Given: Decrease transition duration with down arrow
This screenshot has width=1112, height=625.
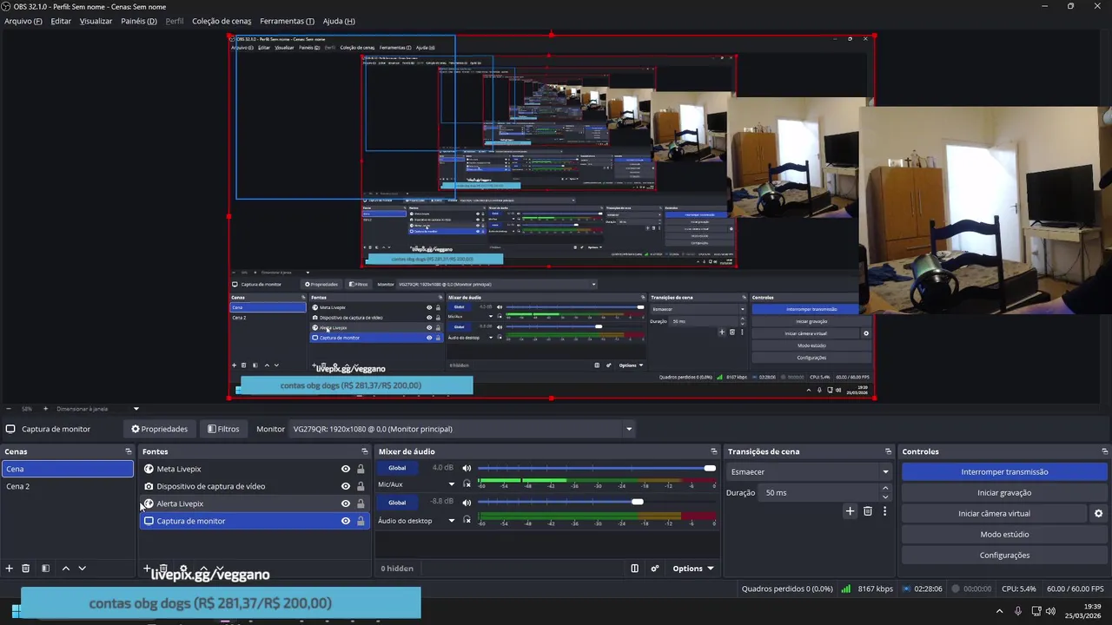Looking at the screenshot, I should (x=885, y=497).
